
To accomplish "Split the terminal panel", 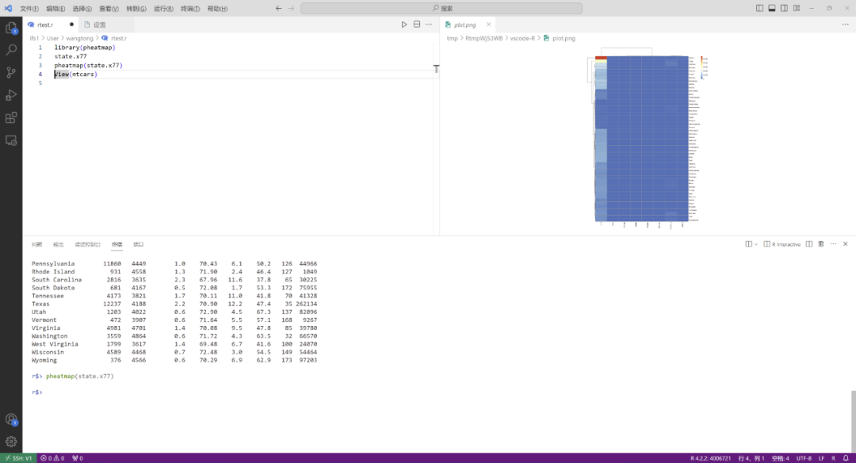I will (809, 244).
